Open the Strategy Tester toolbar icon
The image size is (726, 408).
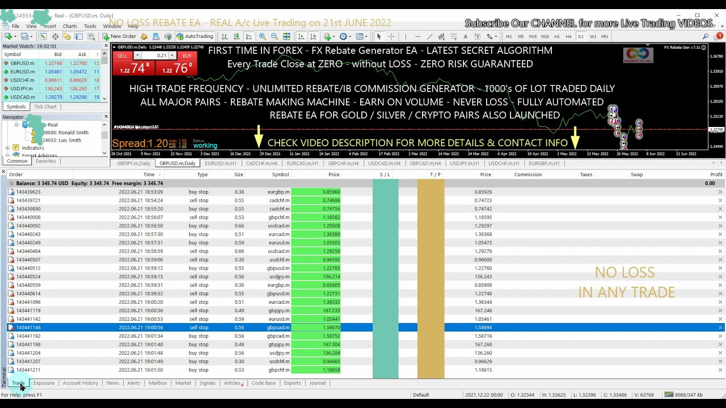[x=91, y=36]
